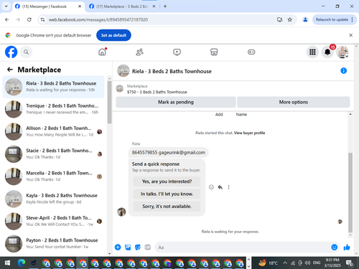React to Riela's message with emoji icon
This screenshot has height=269, width=359.
coord(211,187)
